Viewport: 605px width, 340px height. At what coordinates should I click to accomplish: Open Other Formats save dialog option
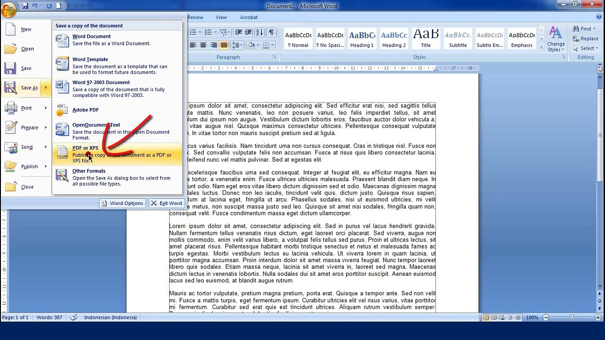[x=117, y=178]
